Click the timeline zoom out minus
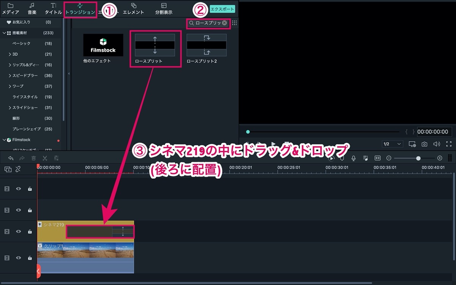Viewport: 456px width, 285px height. (389, 158)
